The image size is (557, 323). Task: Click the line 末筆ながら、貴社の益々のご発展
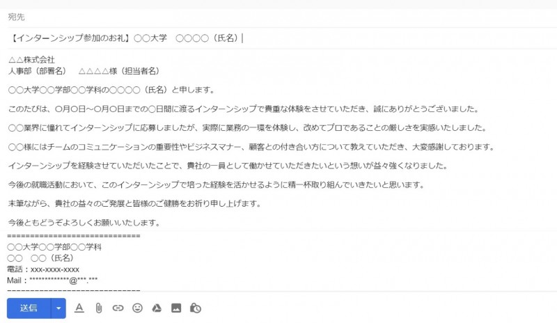134,203
